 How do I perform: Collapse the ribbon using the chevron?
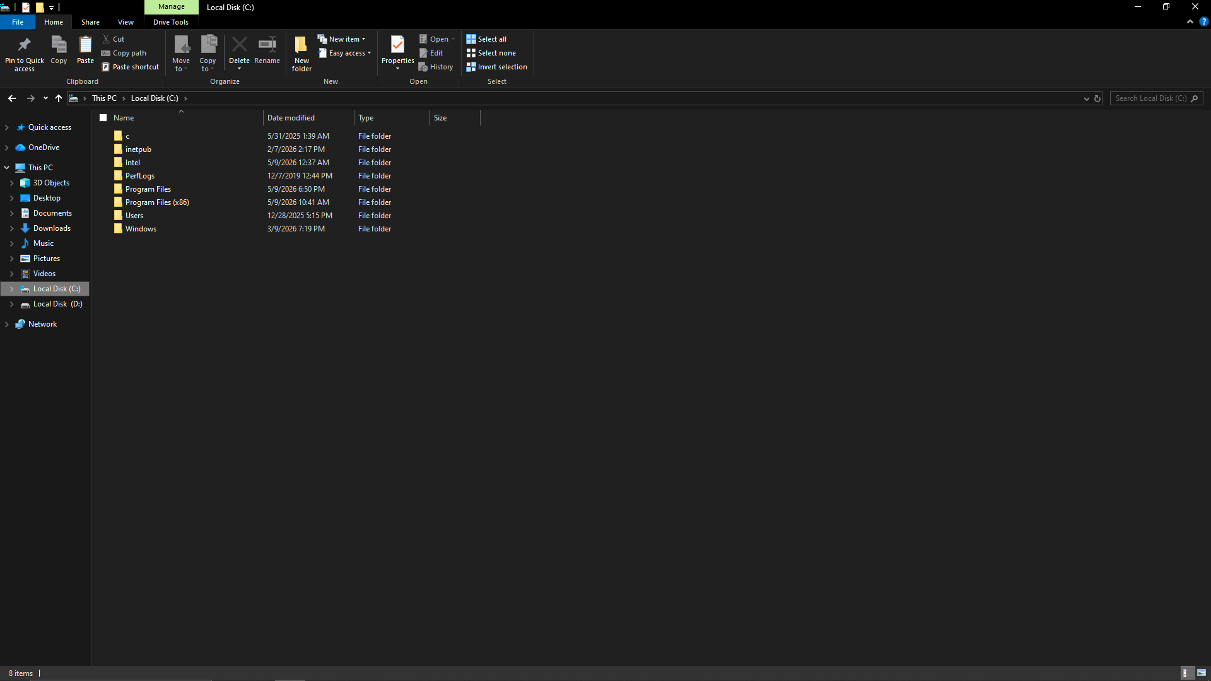tap(1190, 21)
